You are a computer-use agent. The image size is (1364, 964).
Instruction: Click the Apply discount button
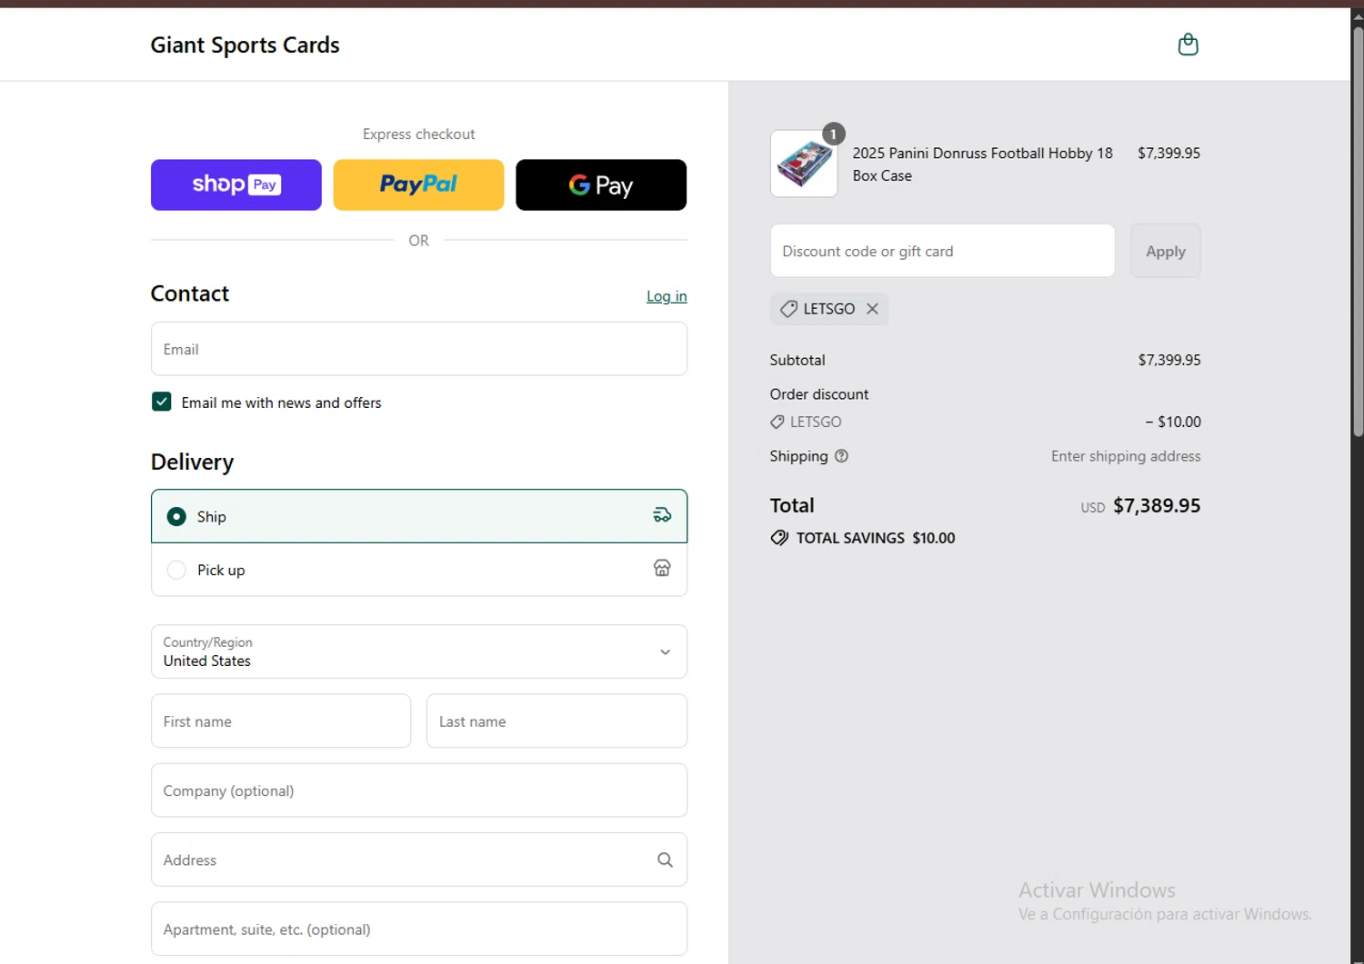tap(1166, 251)
